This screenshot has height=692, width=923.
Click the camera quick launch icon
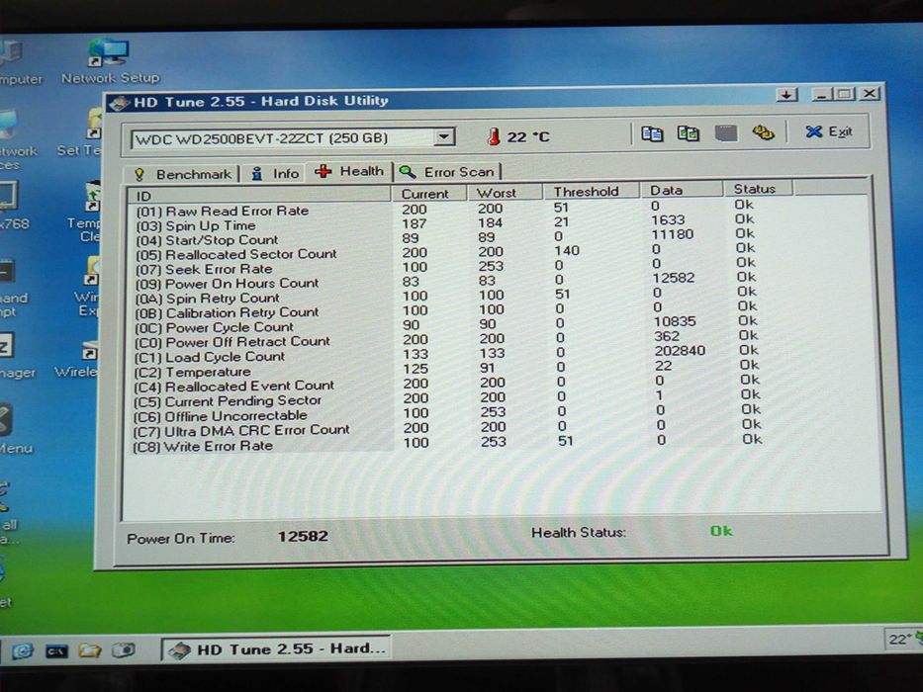pyautogui.click(x=124, y=649)
